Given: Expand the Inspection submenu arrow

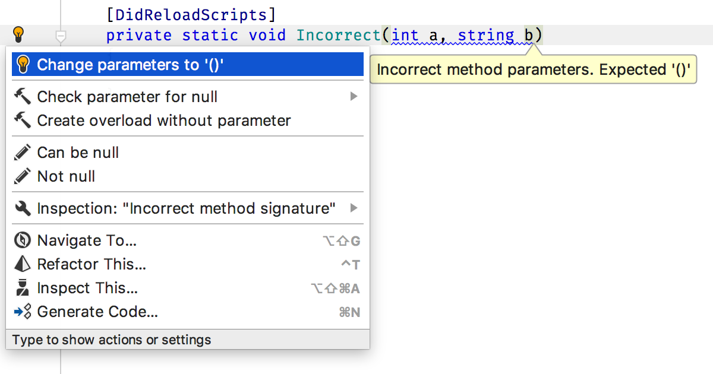Looking at the screenshot, I should [354, 208].
